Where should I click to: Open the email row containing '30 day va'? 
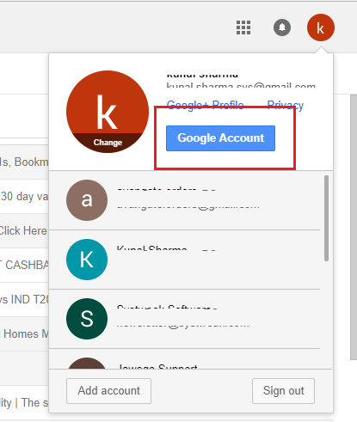24,197
